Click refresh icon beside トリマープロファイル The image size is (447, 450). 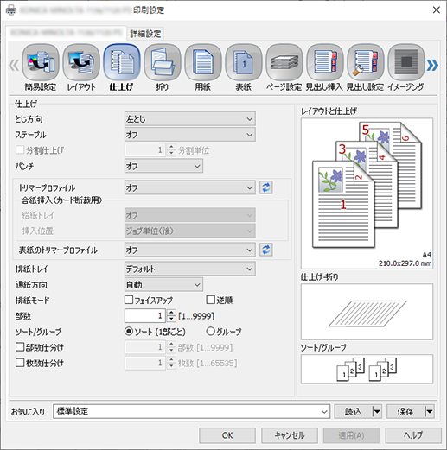coord(265,187)
